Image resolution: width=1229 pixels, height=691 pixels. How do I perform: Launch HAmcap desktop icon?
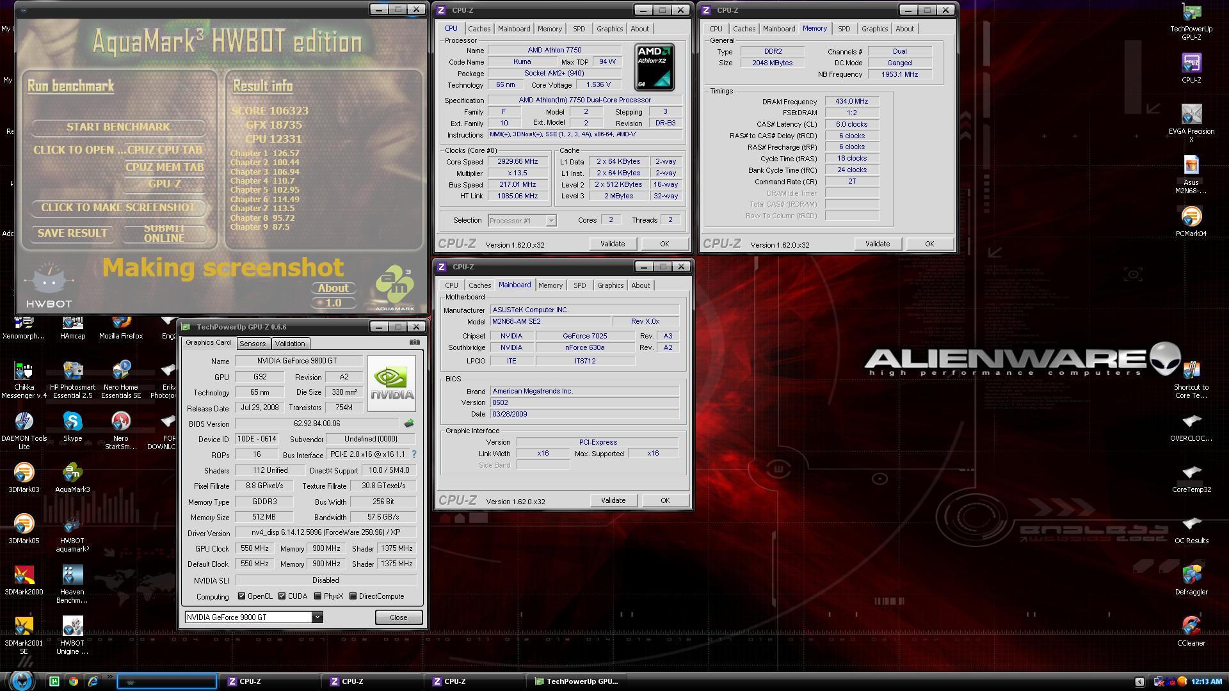tap(72, 328)
